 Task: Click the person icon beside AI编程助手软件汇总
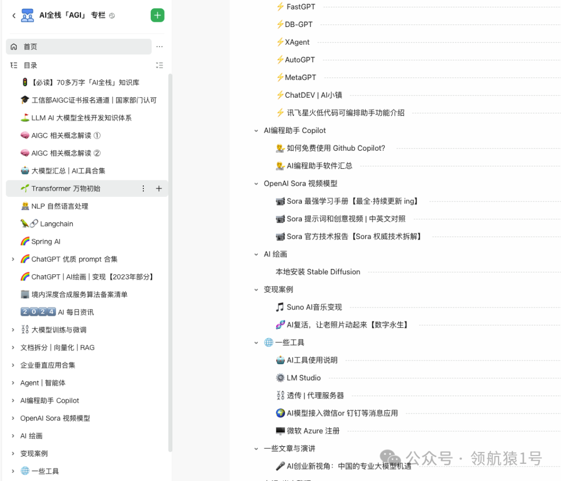tap(280, 166)
